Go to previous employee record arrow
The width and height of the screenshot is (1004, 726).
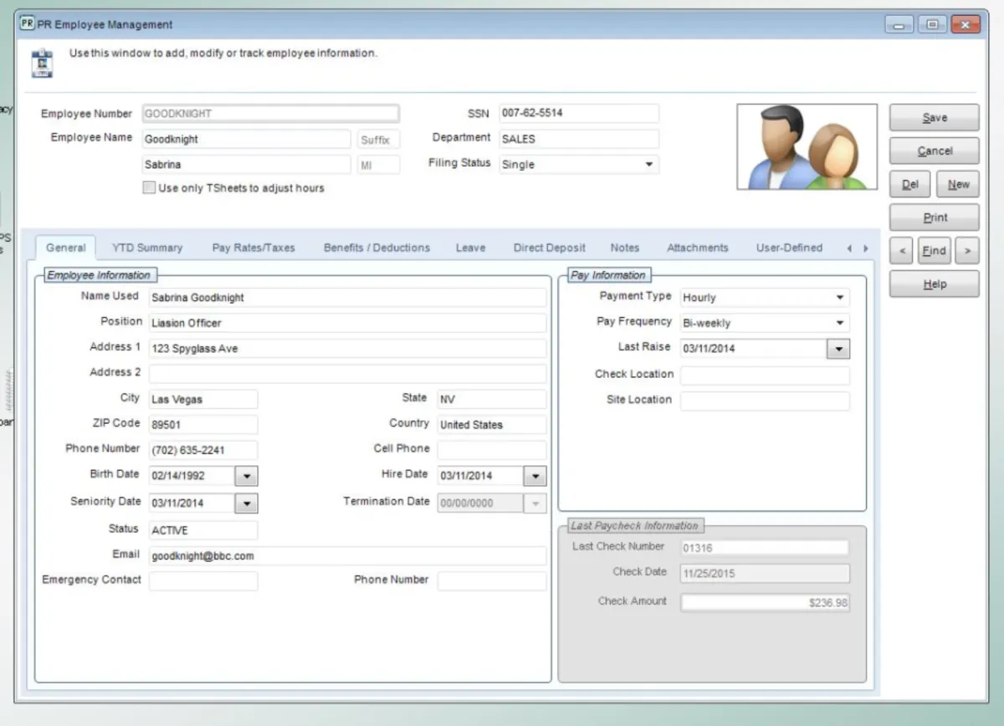tap(900, 250)
